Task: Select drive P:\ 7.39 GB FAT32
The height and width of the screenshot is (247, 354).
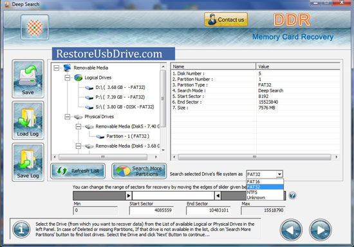Action: coord(120,97)
